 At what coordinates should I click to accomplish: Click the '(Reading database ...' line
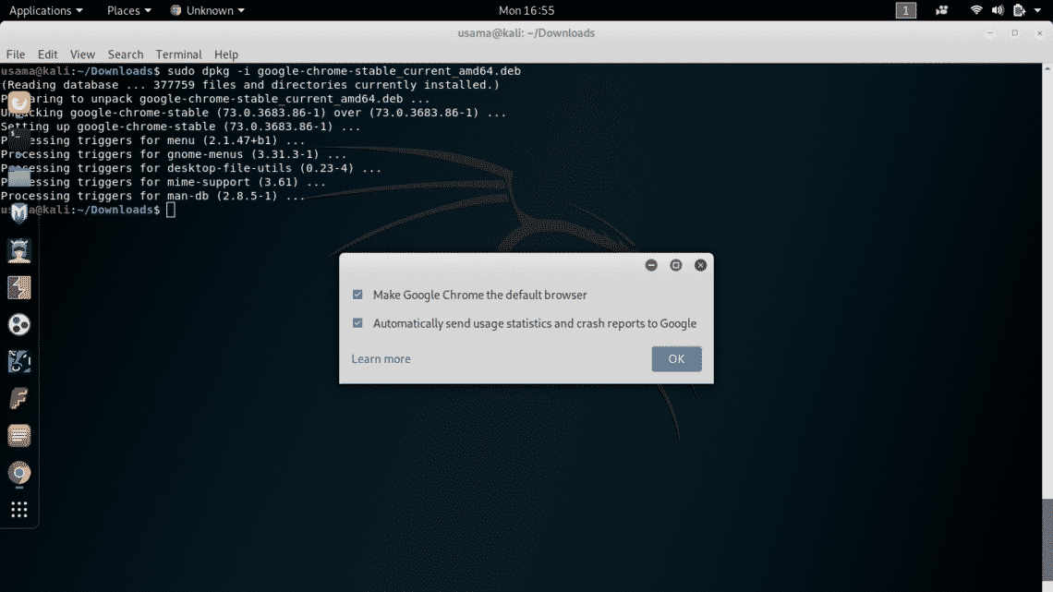coord(249,85)
